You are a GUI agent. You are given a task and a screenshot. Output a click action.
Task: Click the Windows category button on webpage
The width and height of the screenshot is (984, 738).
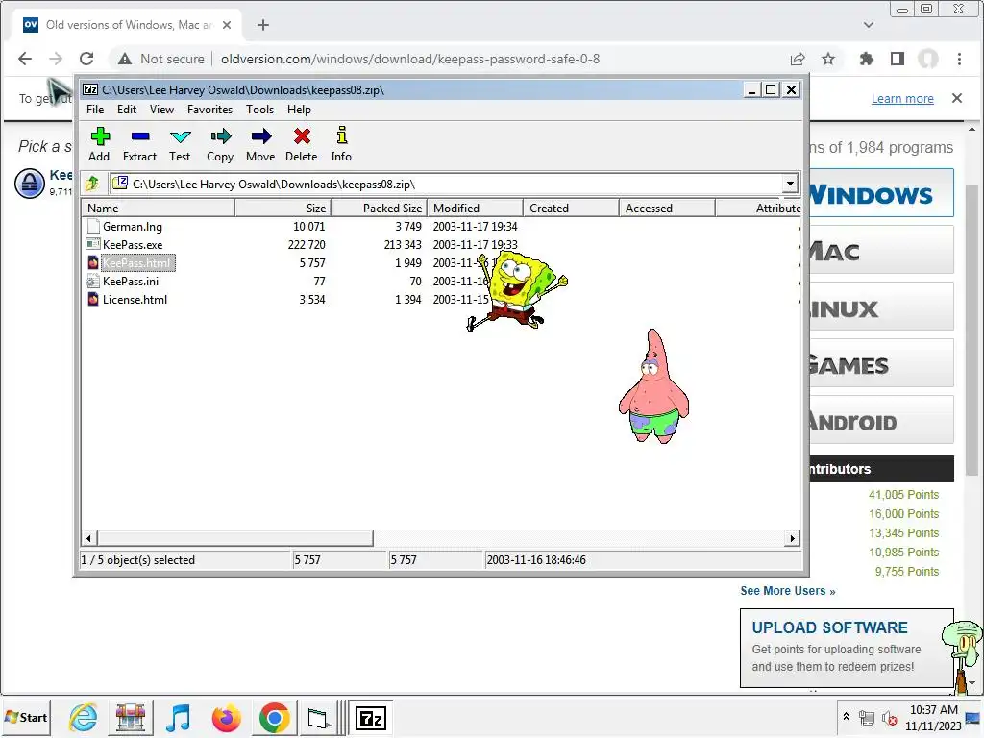881,194
